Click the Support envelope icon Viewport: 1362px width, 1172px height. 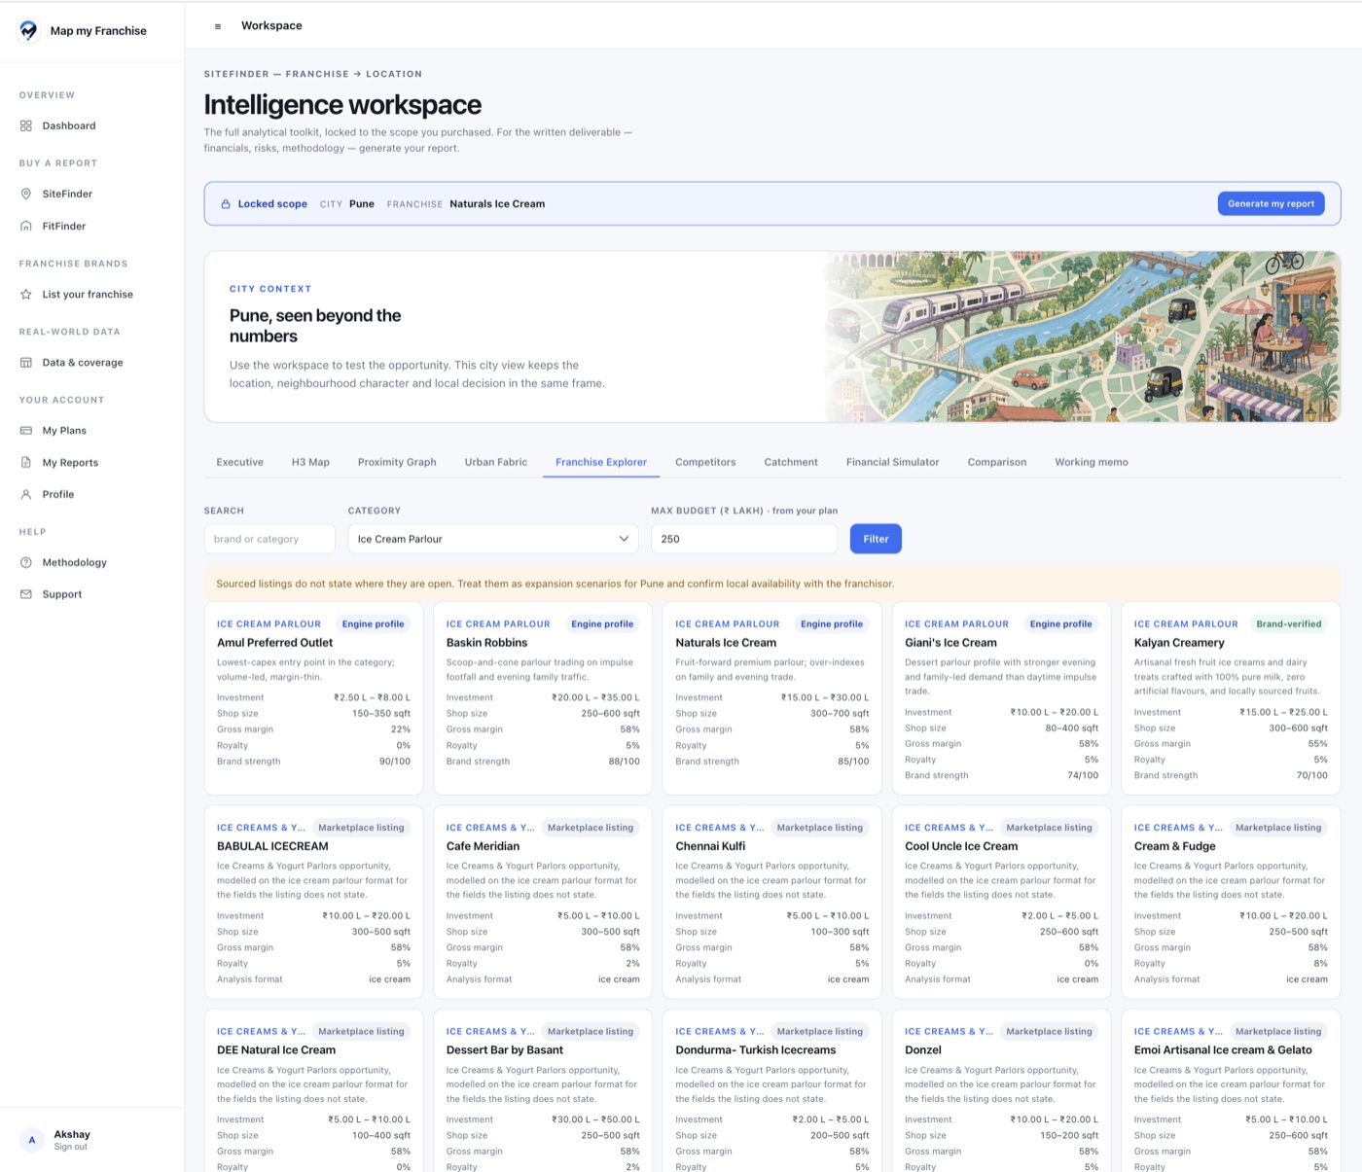(x=26, y=594)
